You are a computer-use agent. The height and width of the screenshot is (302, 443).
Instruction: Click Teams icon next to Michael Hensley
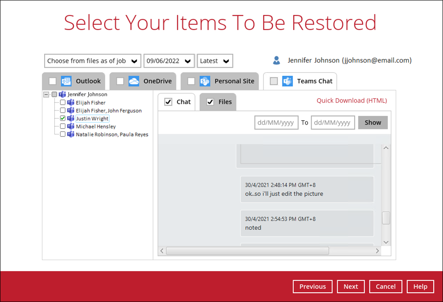pos(71,126)
